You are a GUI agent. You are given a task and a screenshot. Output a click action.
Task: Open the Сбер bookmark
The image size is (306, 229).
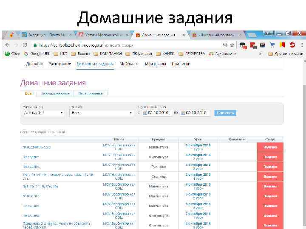tap(12, 53)
